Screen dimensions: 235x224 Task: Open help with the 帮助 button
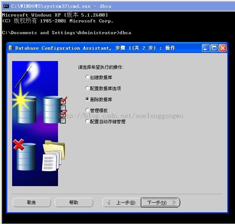click(74, 203)
